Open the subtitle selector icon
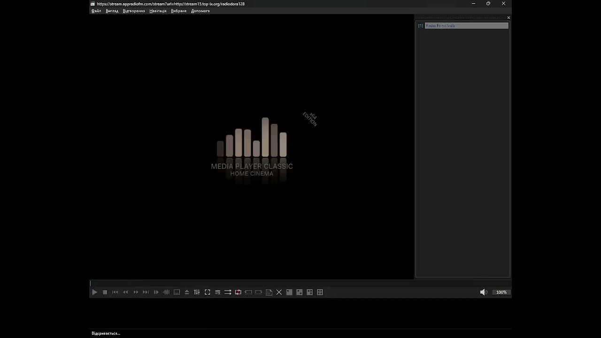Screen dimensions: 601x338 point(177,292)
